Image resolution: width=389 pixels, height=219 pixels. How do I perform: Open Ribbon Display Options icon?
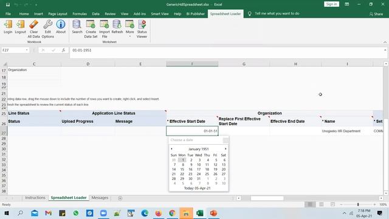pyautogui.click(x=347, y=4)
